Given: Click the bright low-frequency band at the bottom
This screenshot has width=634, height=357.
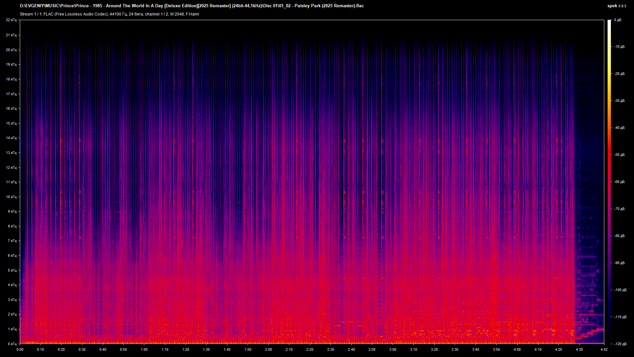Looking at the screenshot, I should [297, 340].
